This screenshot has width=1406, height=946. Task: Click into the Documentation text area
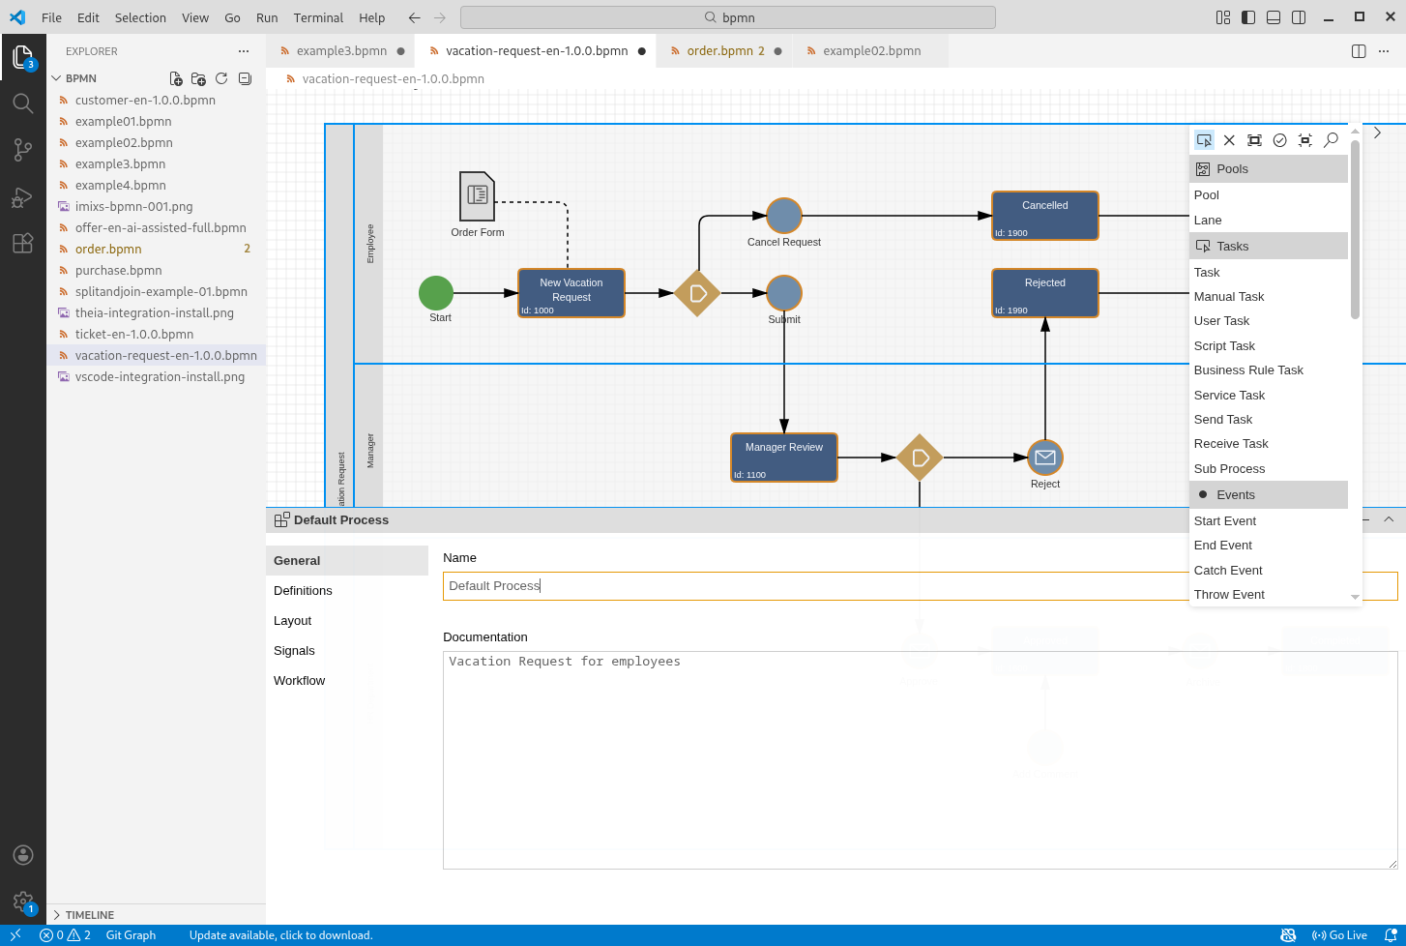(x=919, y=759)
